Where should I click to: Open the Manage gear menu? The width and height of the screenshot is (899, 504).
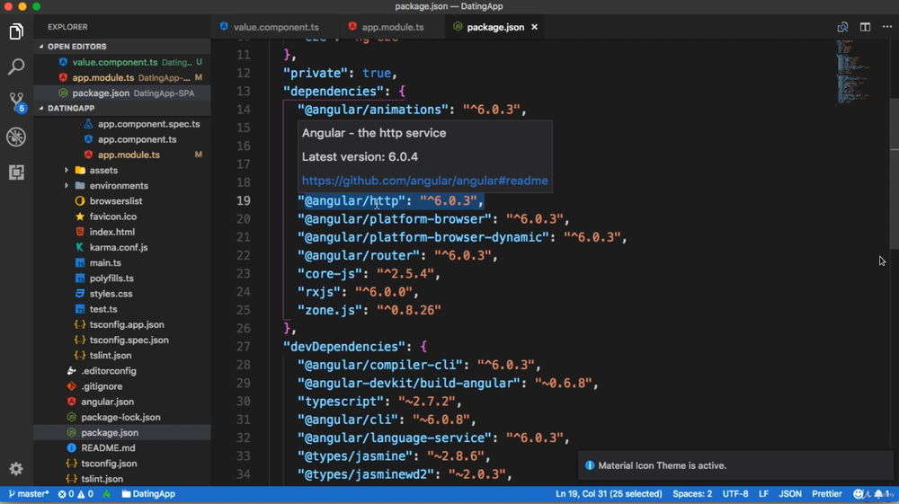[x=16, y=468]
